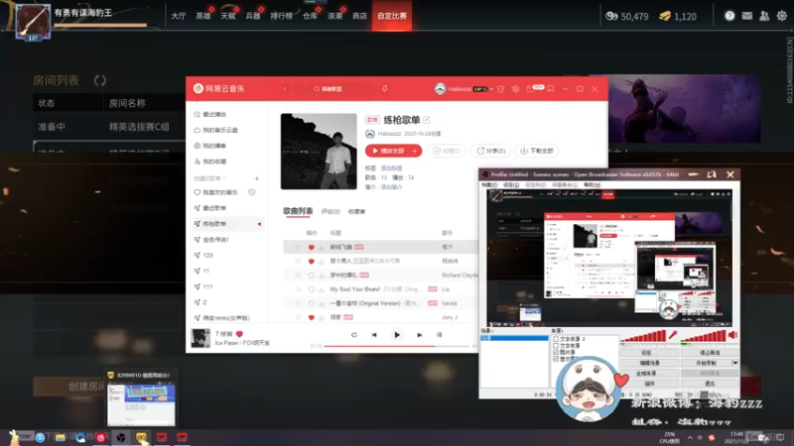Switch NetEase player to mini mode
Screen dimensions: 794x446
point(551,89)
